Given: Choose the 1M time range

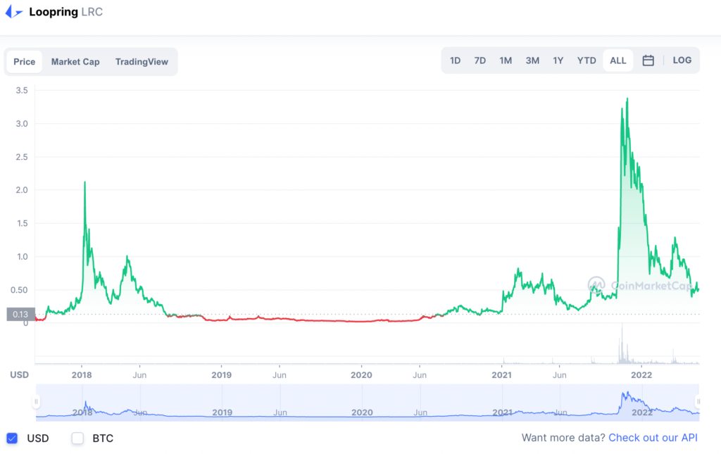Looking at the screenshot, I should (x=506, y=61).
